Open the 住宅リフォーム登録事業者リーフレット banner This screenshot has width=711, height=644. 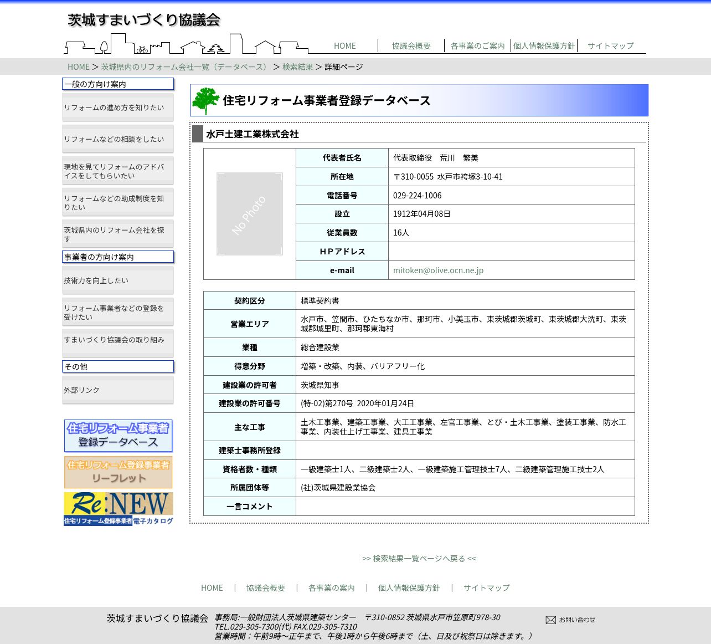(118, 472)
